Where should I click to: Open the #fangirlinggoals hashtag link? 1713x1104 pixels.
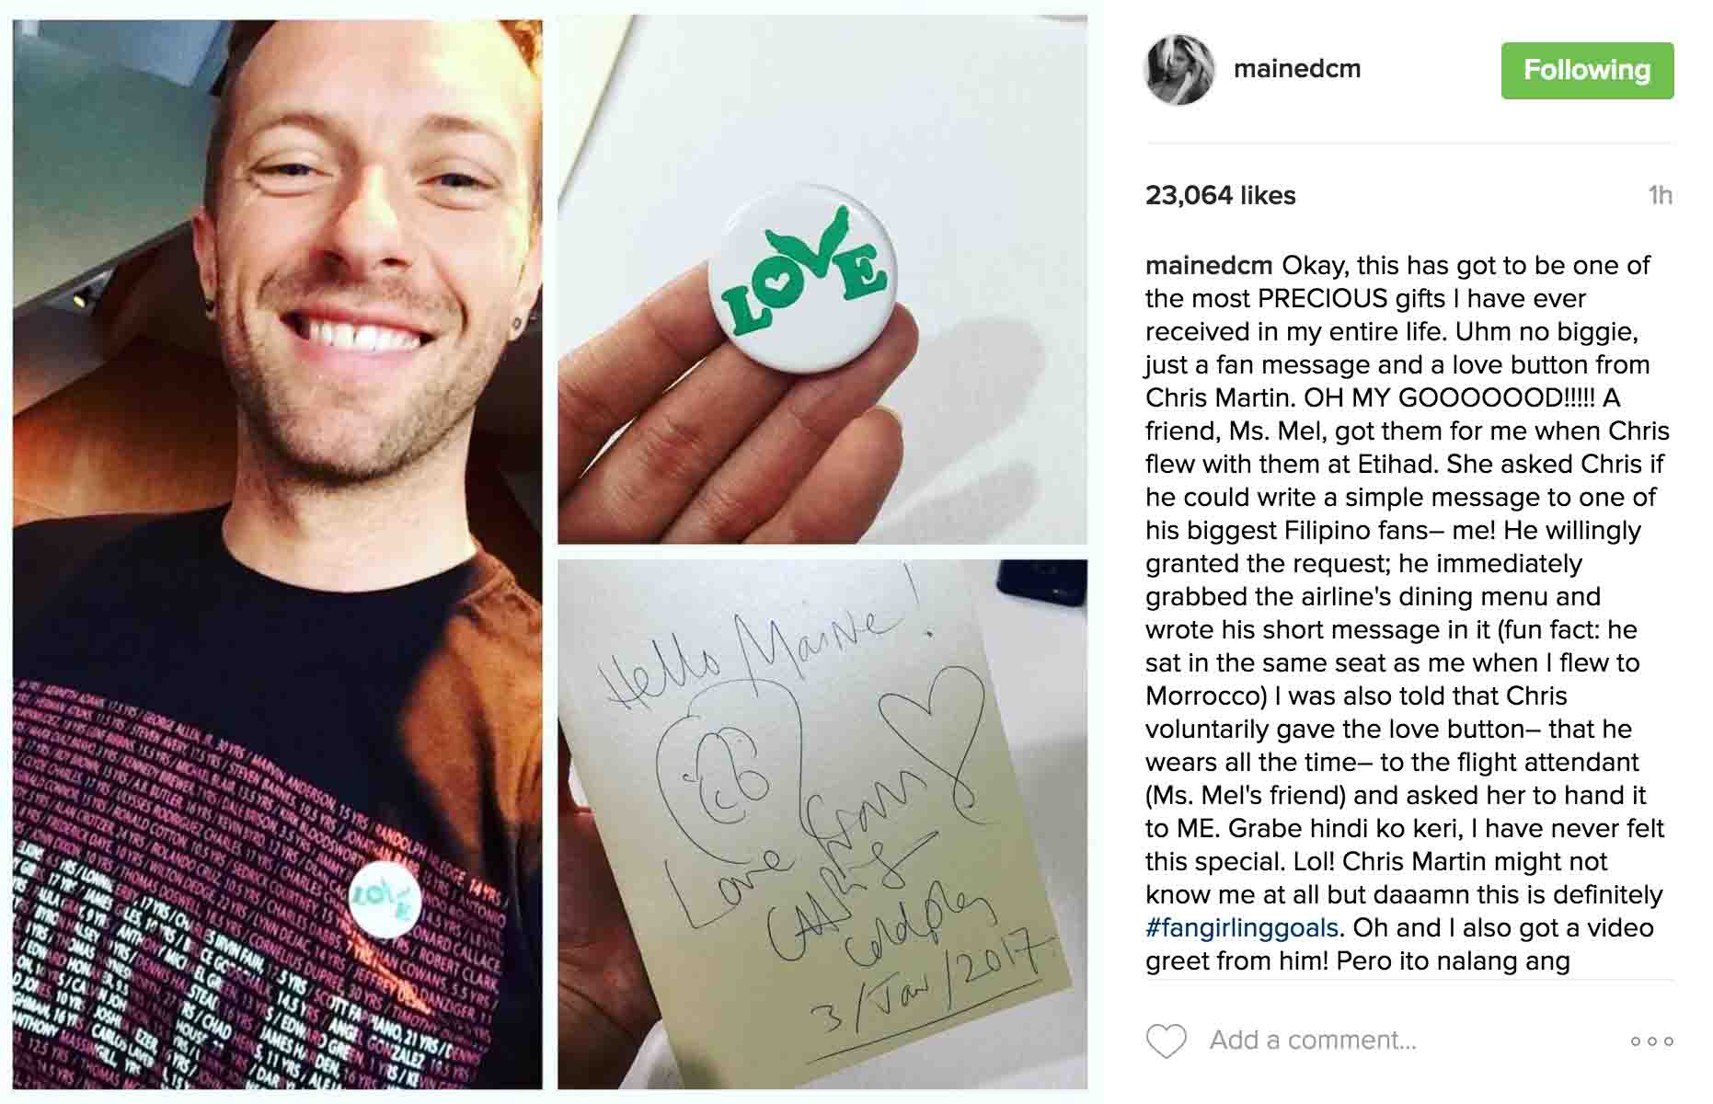(1241, 928)
